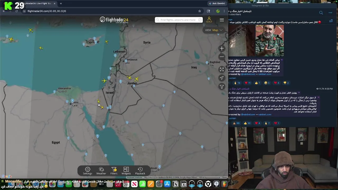Zoom out on the flight map
The height and width of the screenshot is (190, 338).
pyautogui.click(x=222, y=57)
